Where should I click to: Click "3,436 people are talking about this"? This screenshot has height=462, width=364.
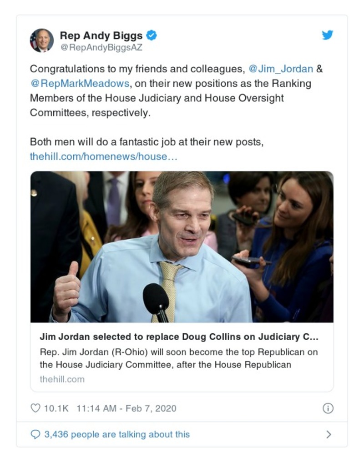pos(116,434)
